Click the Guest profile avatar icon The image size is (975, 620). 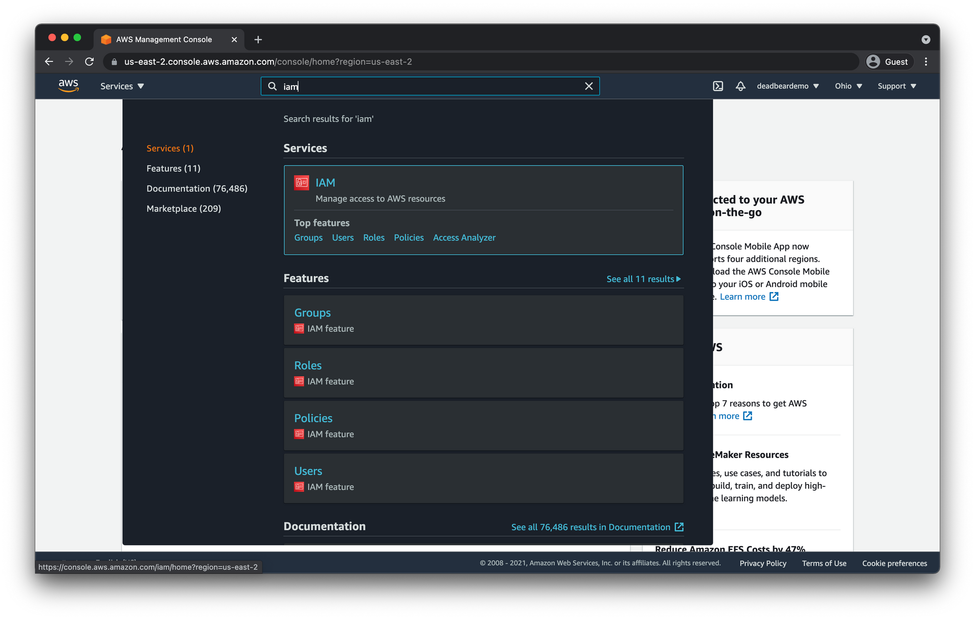(x=873, y=62)
